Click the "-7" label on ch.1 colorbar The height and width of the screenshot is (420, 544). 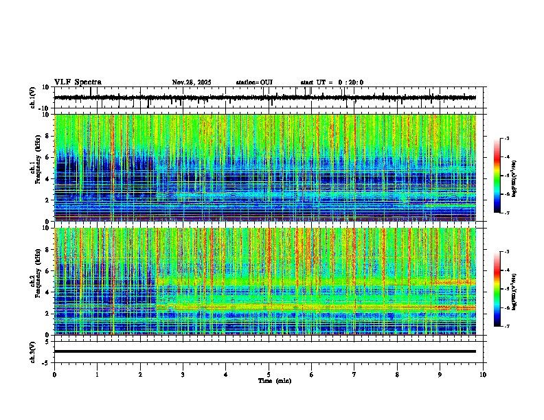[x=507, y=213]
